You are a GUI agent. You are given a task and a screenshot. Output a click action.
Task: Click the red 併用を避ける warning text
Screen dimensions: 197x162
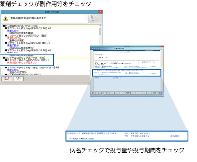14,38
